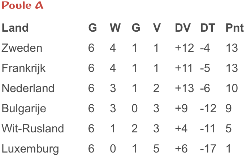
Task: Select the V column header
Action: (156, 28)
